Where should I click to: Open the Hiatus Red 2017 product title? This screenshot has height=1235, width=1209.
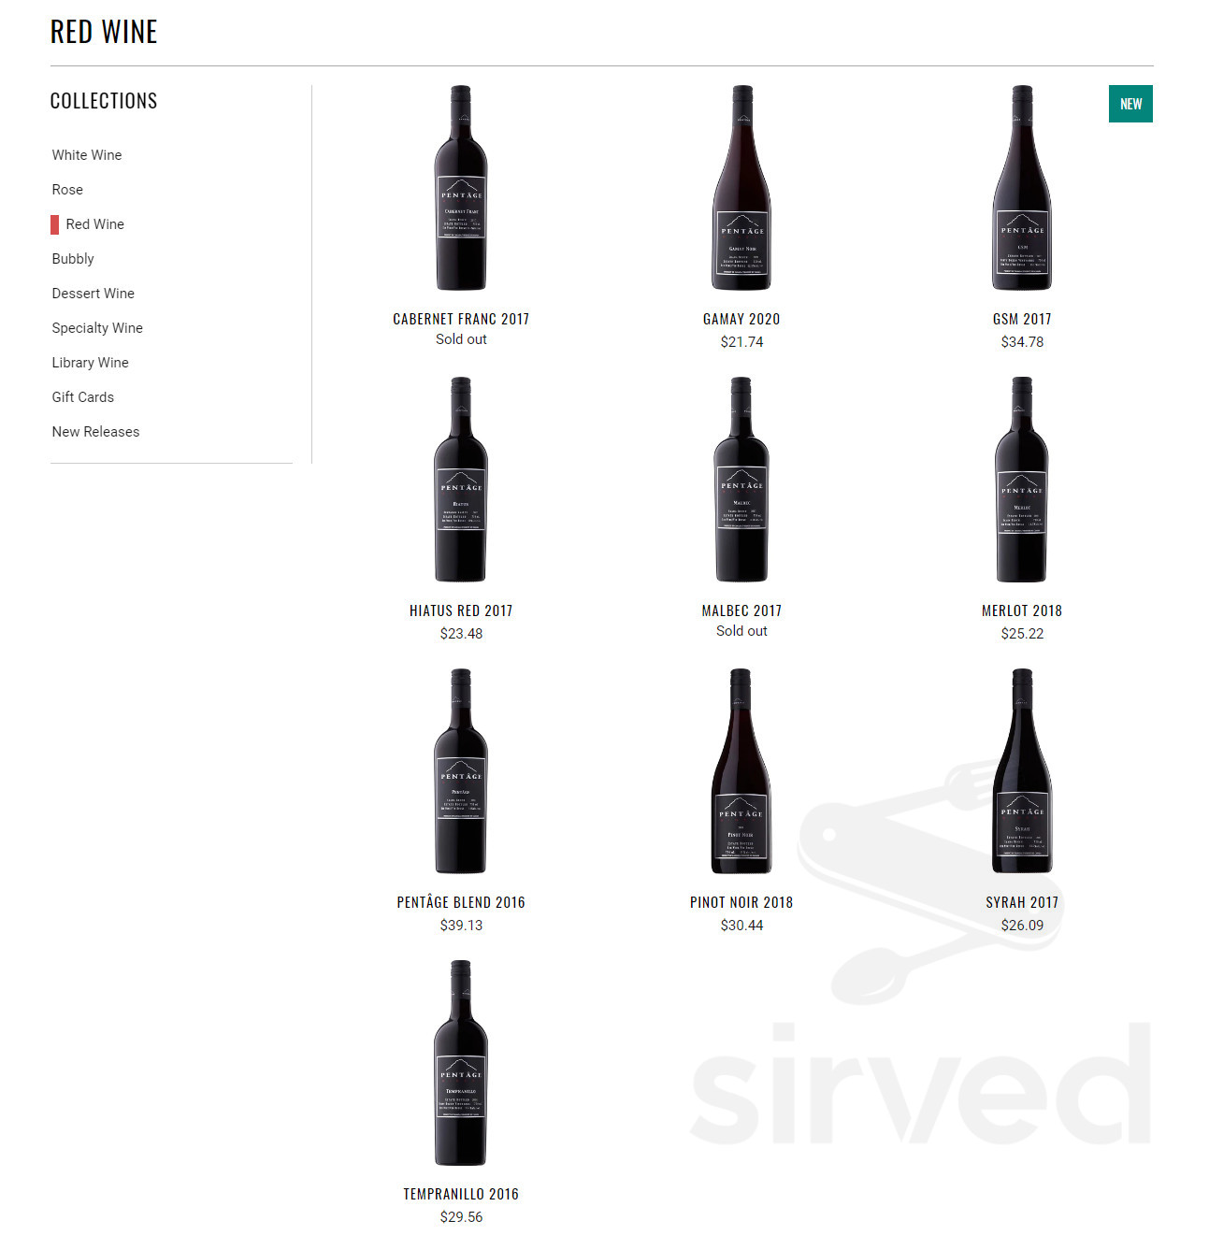(x=461, y=610)
